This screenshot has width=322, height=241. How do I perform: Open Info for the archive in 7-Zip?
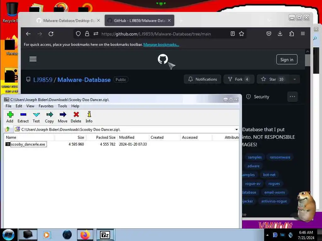pos(89,117)
